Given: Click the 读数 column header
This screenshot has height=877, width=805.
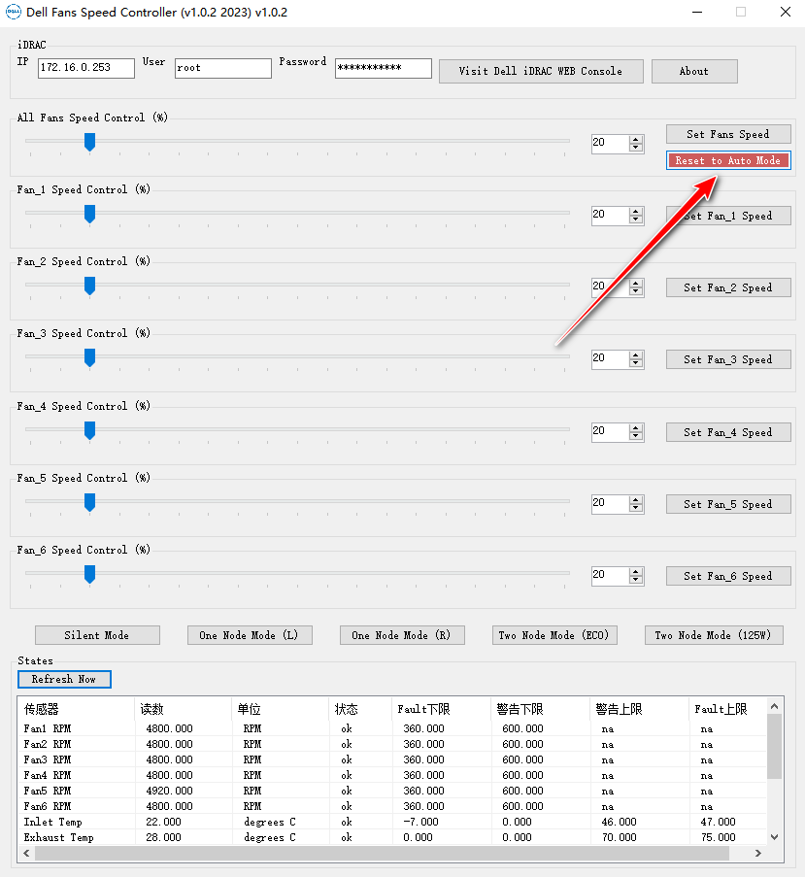Looking at the screenshot, I should click(184, 709).
